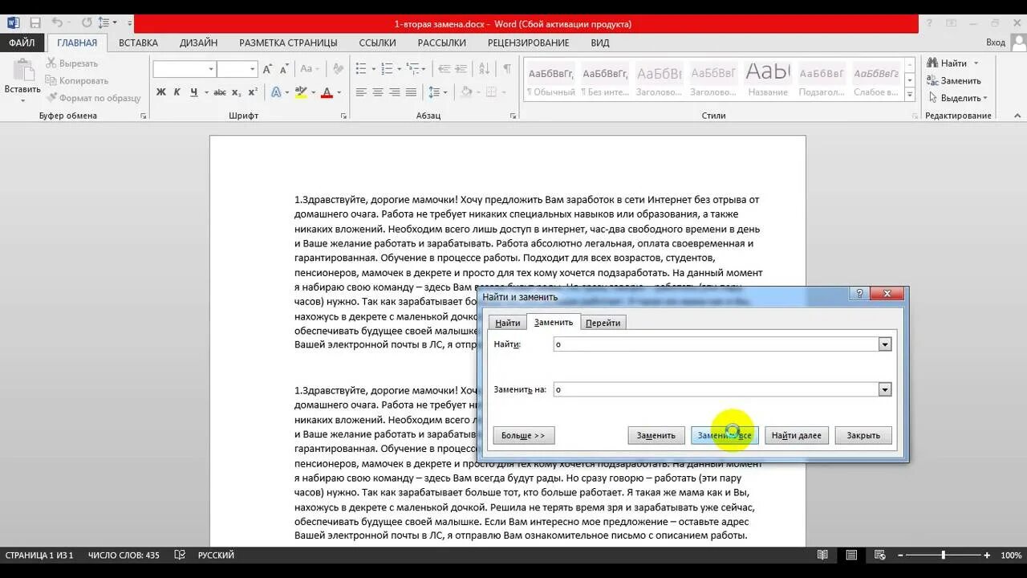Click the Заменить ribbon button in Editing group
The width and height of the screenshot is (1027, 578).
(954, 80)
